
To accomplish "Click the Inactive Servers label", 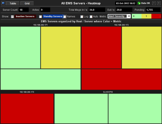I will (x=25, y=17).
